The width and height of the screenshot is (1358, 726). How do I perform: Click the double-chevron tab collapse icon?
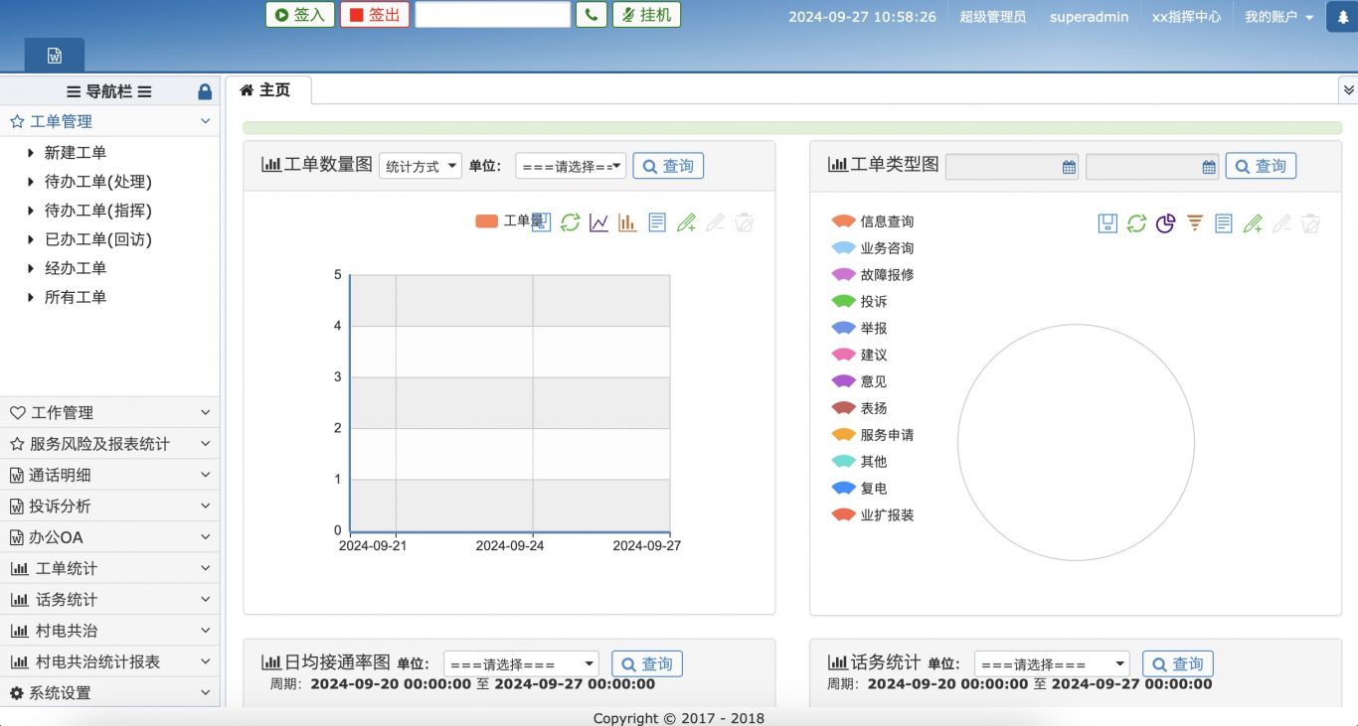1348,89
